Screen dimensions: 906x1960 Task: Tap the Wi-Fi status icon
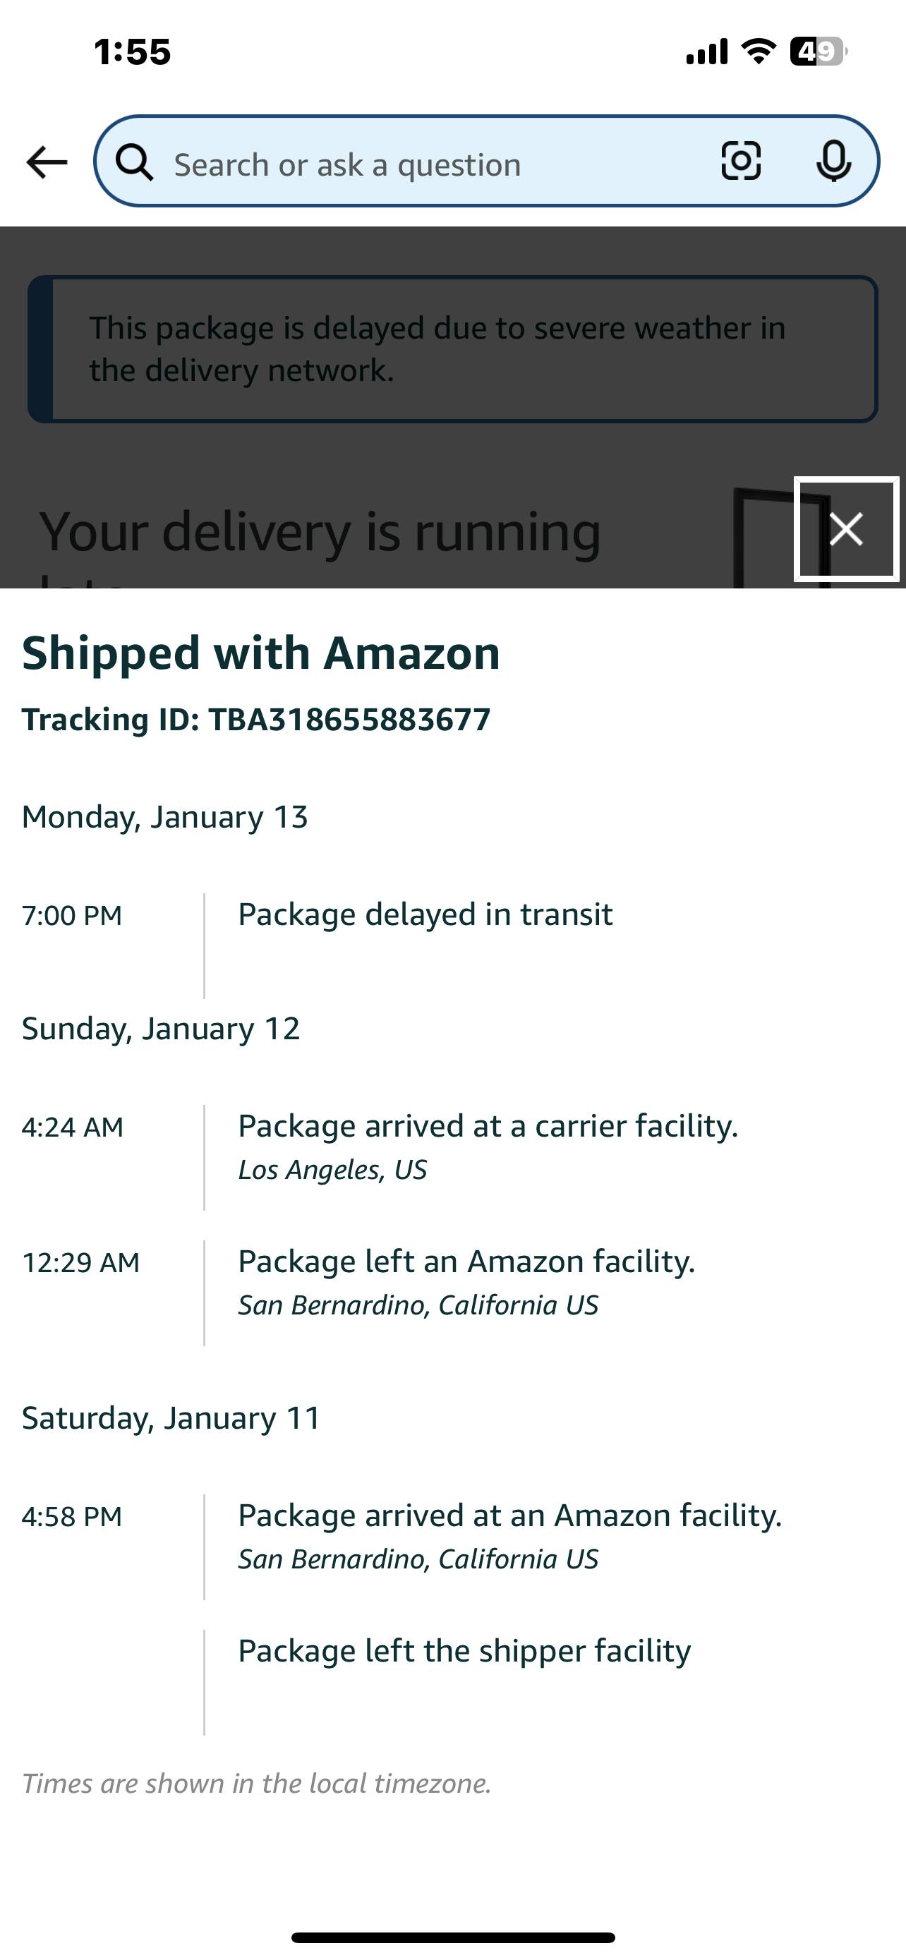758,52
